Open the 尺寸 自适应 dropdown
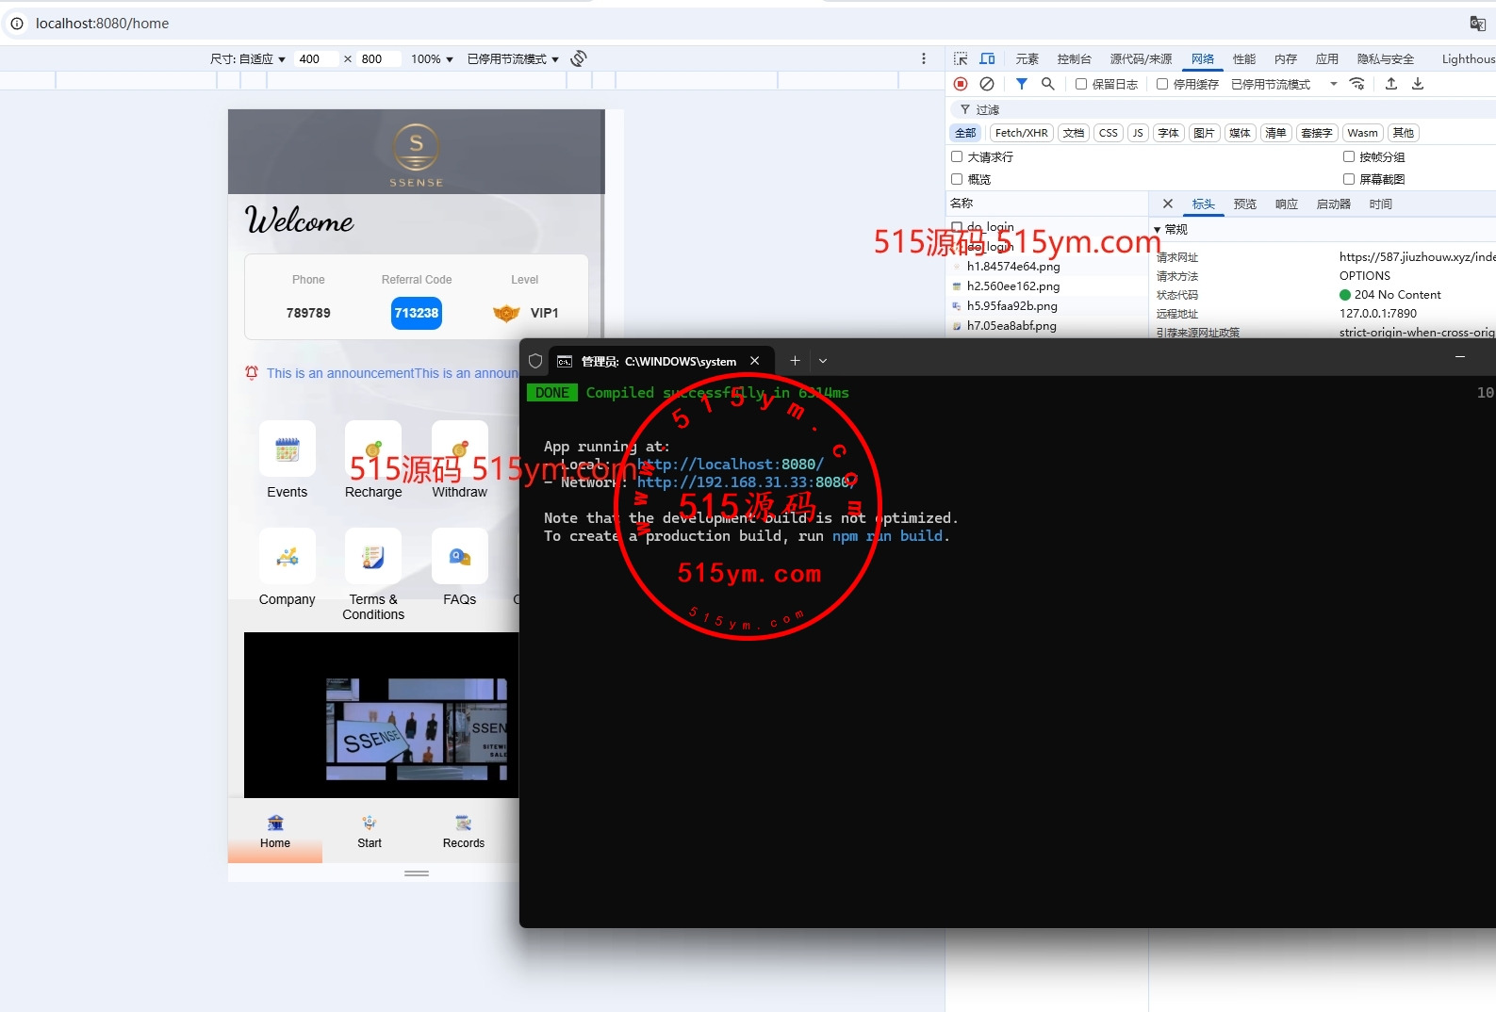The image size is (1496, 1012). [x=248, y=58]
